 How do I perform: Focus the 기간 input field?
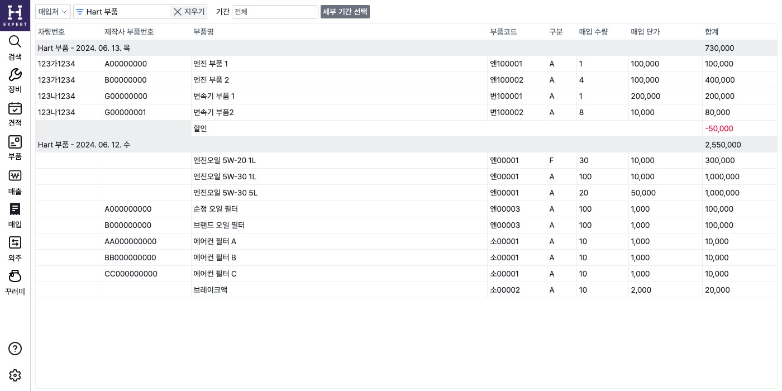pos(274,12)
